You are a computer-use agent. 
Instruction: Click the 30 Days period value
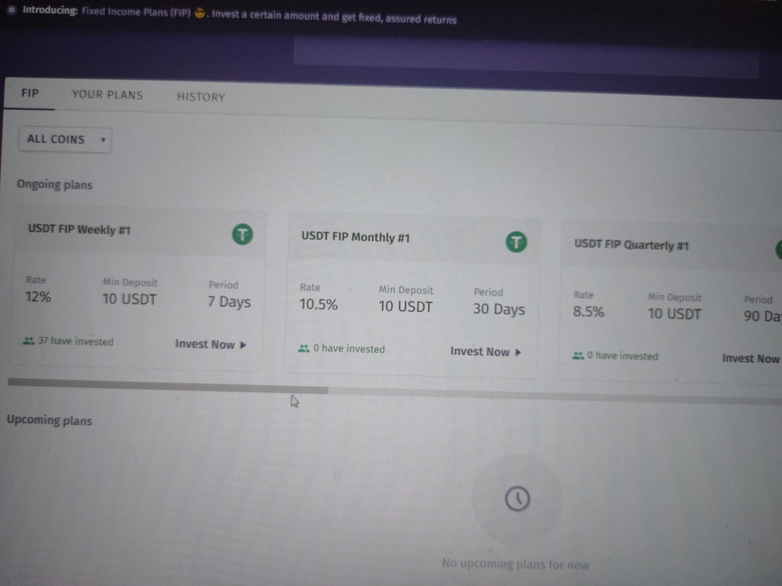499,309
